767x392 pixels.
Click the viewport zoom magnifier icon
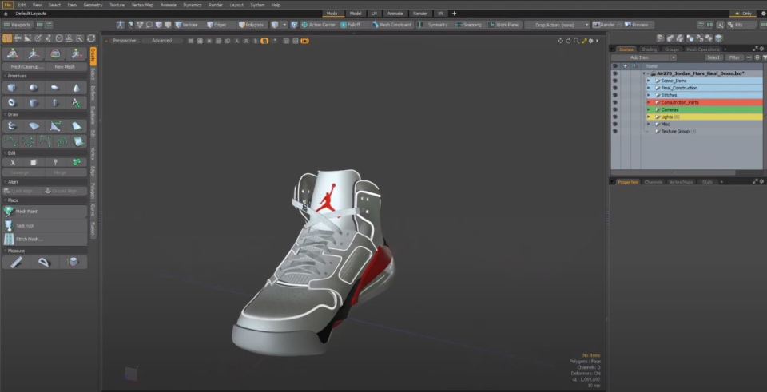click(x=576, y=41)
